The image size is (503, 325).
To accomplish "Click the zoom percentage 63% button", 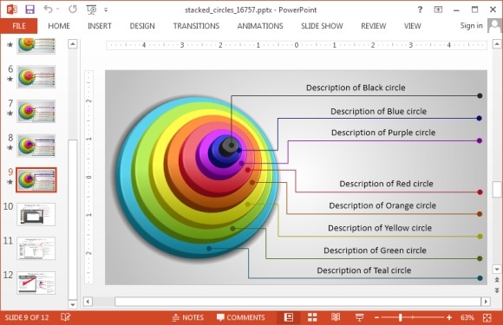I will (467, 317).
